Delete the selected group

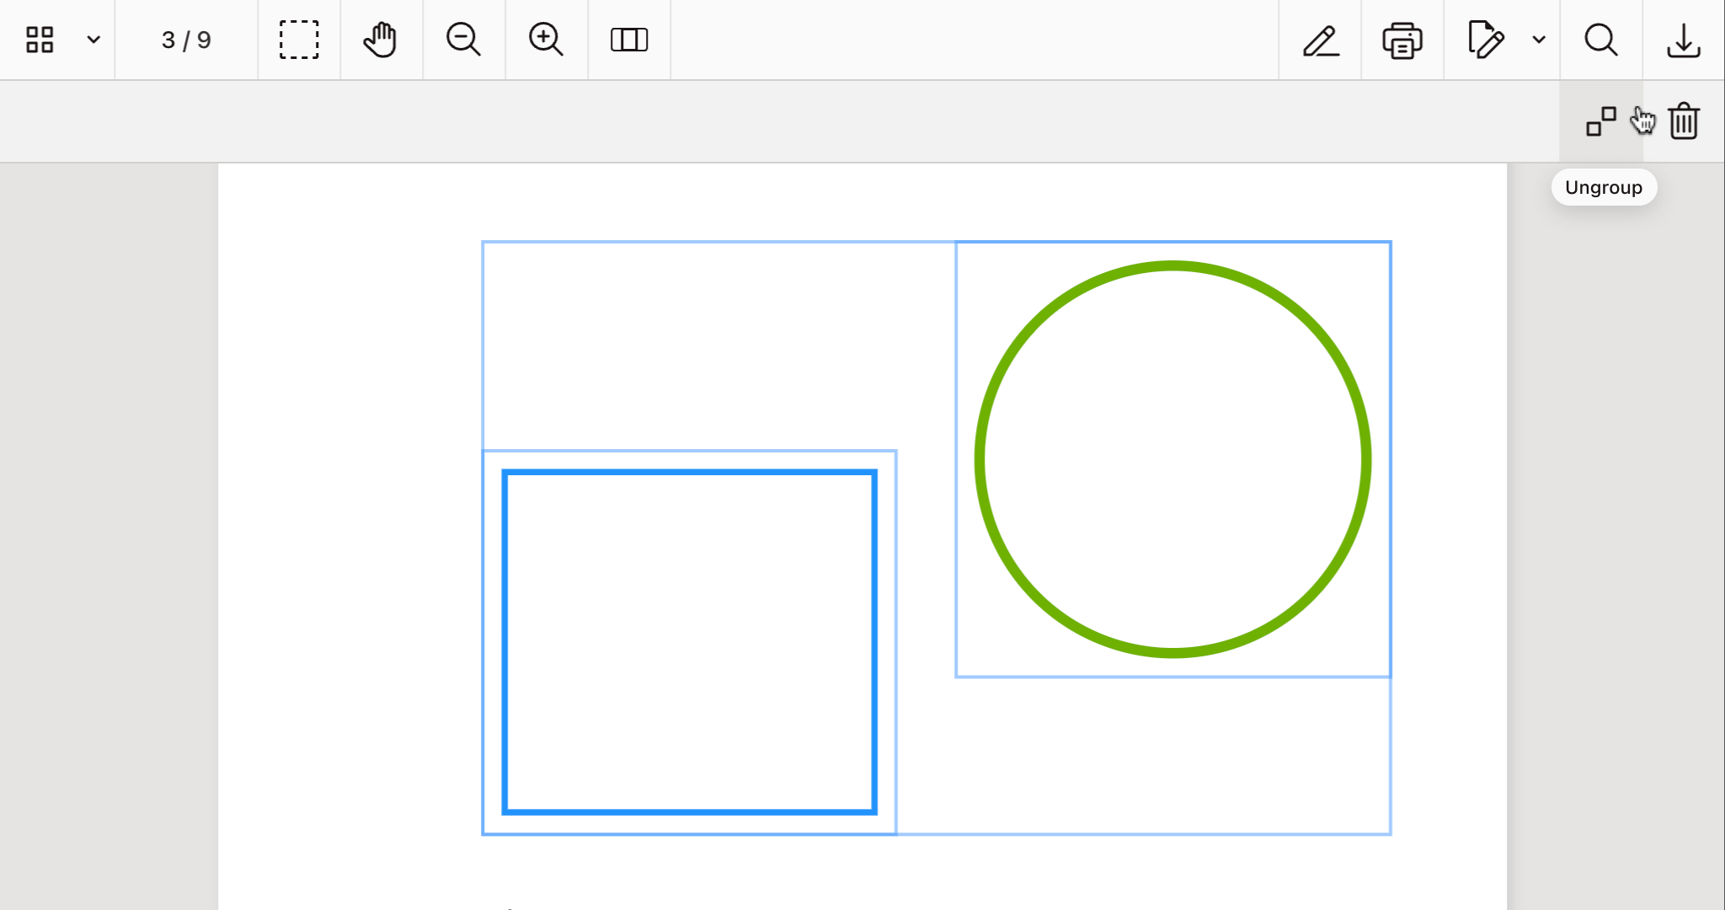coord(1683,121)
